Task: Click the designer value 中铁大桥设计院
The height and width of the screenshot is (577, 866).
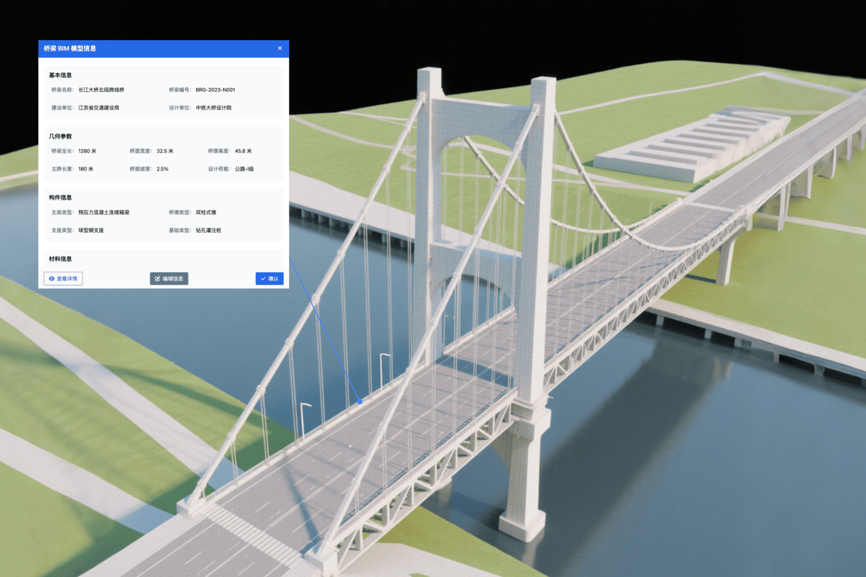Action: click(x=213, y=108)
